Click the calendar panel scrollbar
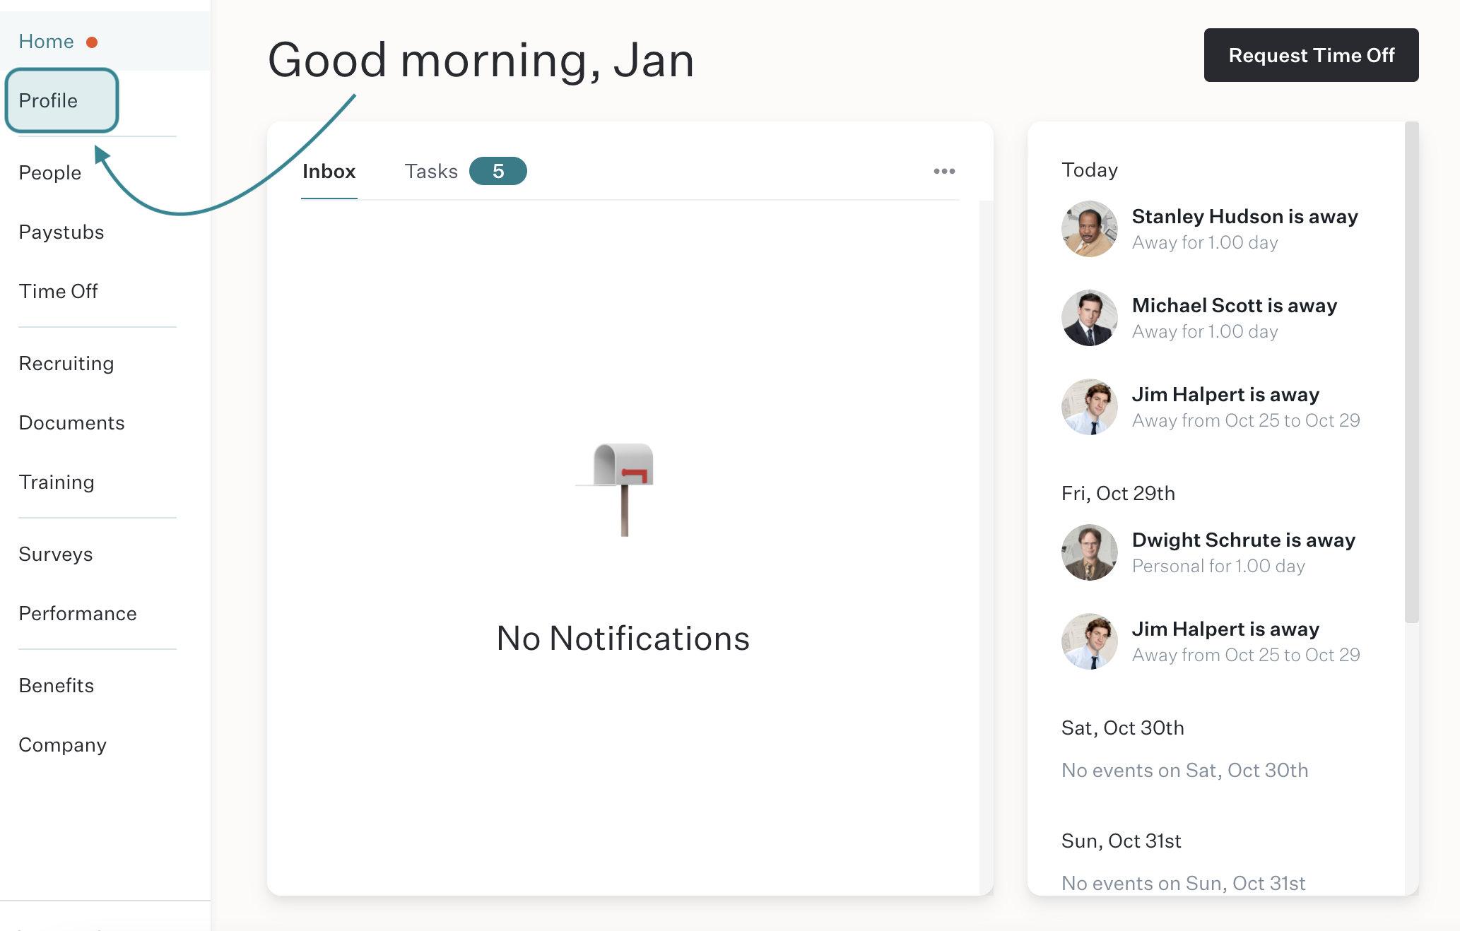Image resolution: width=1460 pixels, height=931 pixels. (x=1411, y=372)
